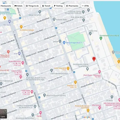Select the Promenada Faleza Nord park pin
The width and height of the screenshot is (120, 120).
[x=101, y=38]
